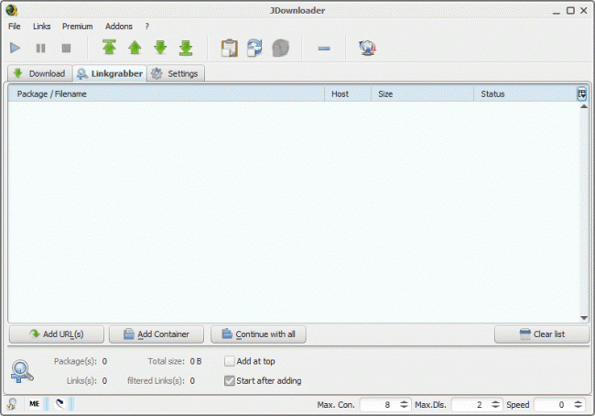Focus the Max.Dls. value field

click(471, 405)
